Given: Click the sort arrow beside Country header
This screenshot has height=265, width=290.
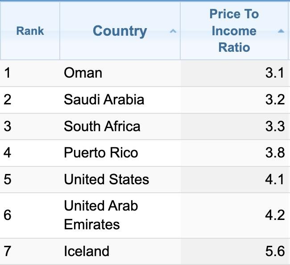Looking at the screenshot, I should pos(173,31).
